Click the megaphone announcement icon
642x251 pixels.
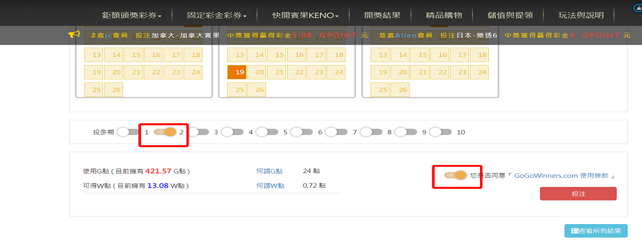(x=74, y=35)
